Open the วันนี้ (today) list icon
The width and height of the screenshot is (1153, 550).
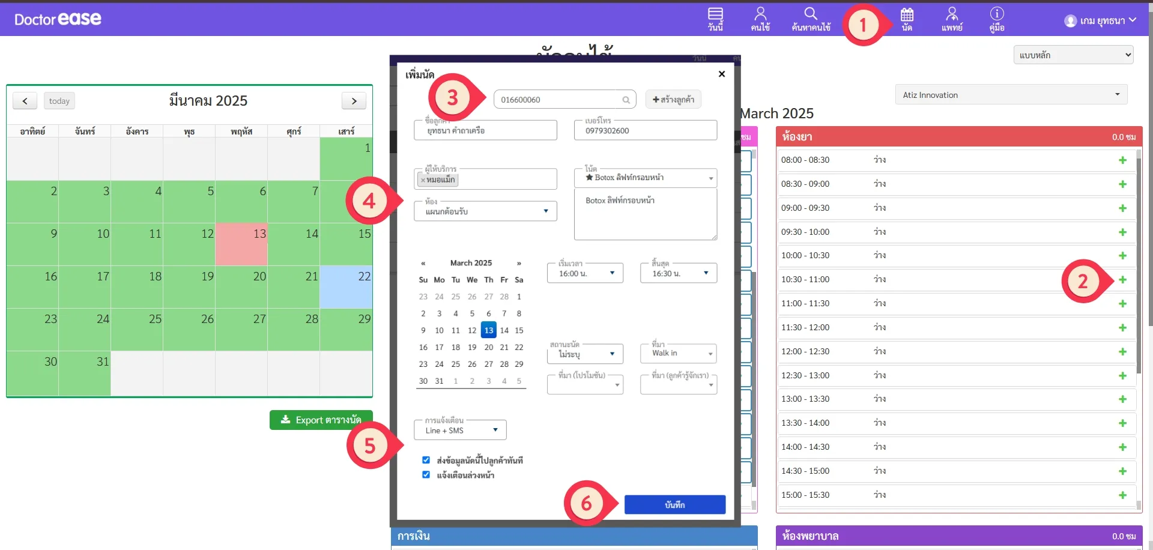tap(715, 19)
